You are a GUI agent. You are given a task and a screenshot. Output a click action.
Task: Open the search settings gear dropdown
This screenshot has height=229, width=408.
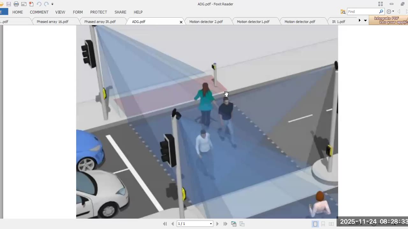click(x=390, y=12)
